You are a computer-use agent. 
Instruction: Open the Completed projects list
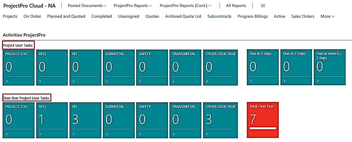101,17
